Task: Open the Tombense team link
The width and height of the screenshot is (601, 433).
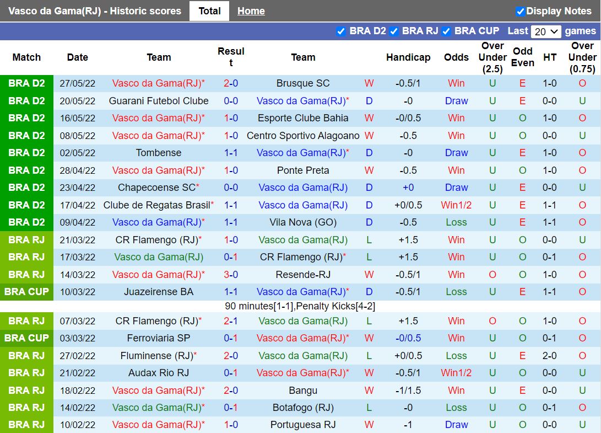Action: tap(159, 153)
